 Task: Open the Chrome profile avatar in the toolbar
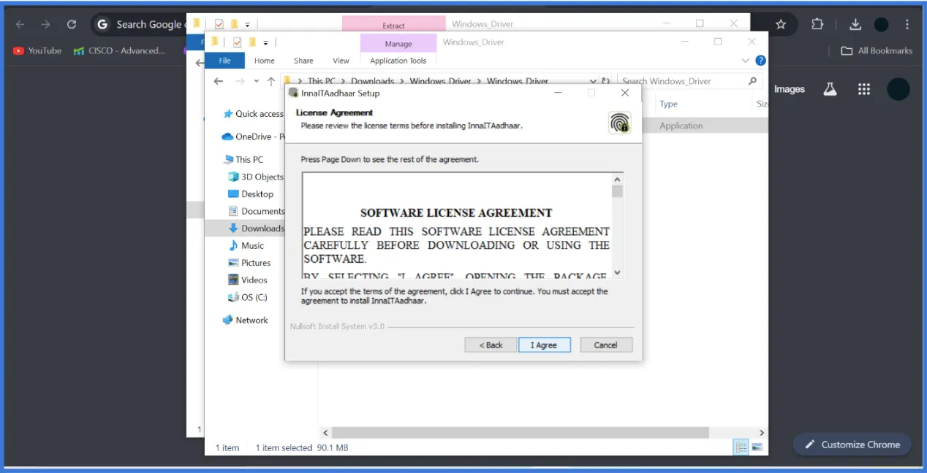tap(881, 24)
